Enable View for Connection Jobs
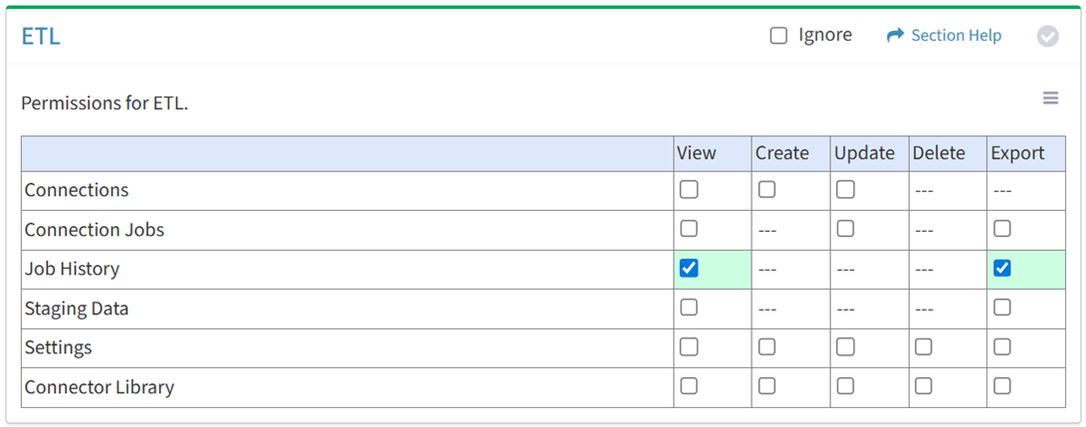 click(x=689, y=229)
